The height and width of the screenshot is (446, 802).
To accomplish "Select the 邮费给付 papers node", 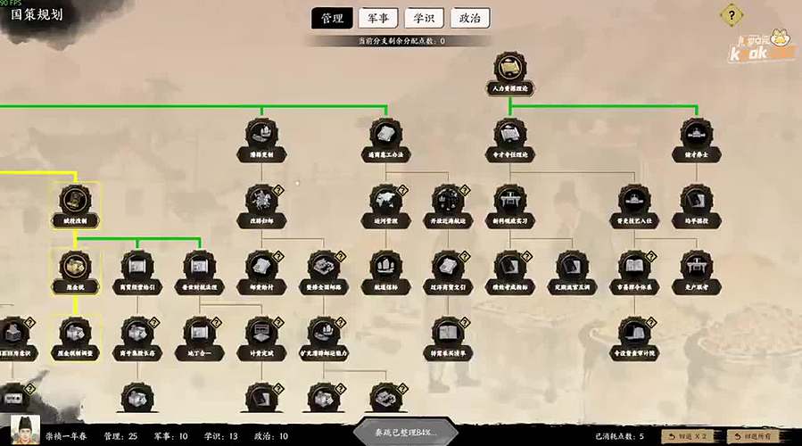I will pyautogui.click(x=262, y=272).
